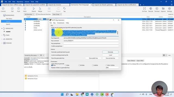Click Save public key button
The image size is (174, 97).
pyautogui.click(x=94, y=58)
